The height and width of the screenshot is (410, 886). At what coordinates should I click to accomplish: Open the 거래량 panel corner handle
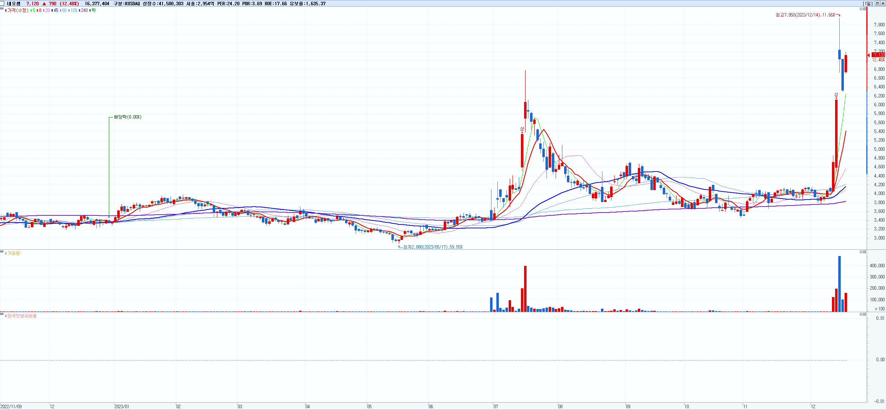2,251
